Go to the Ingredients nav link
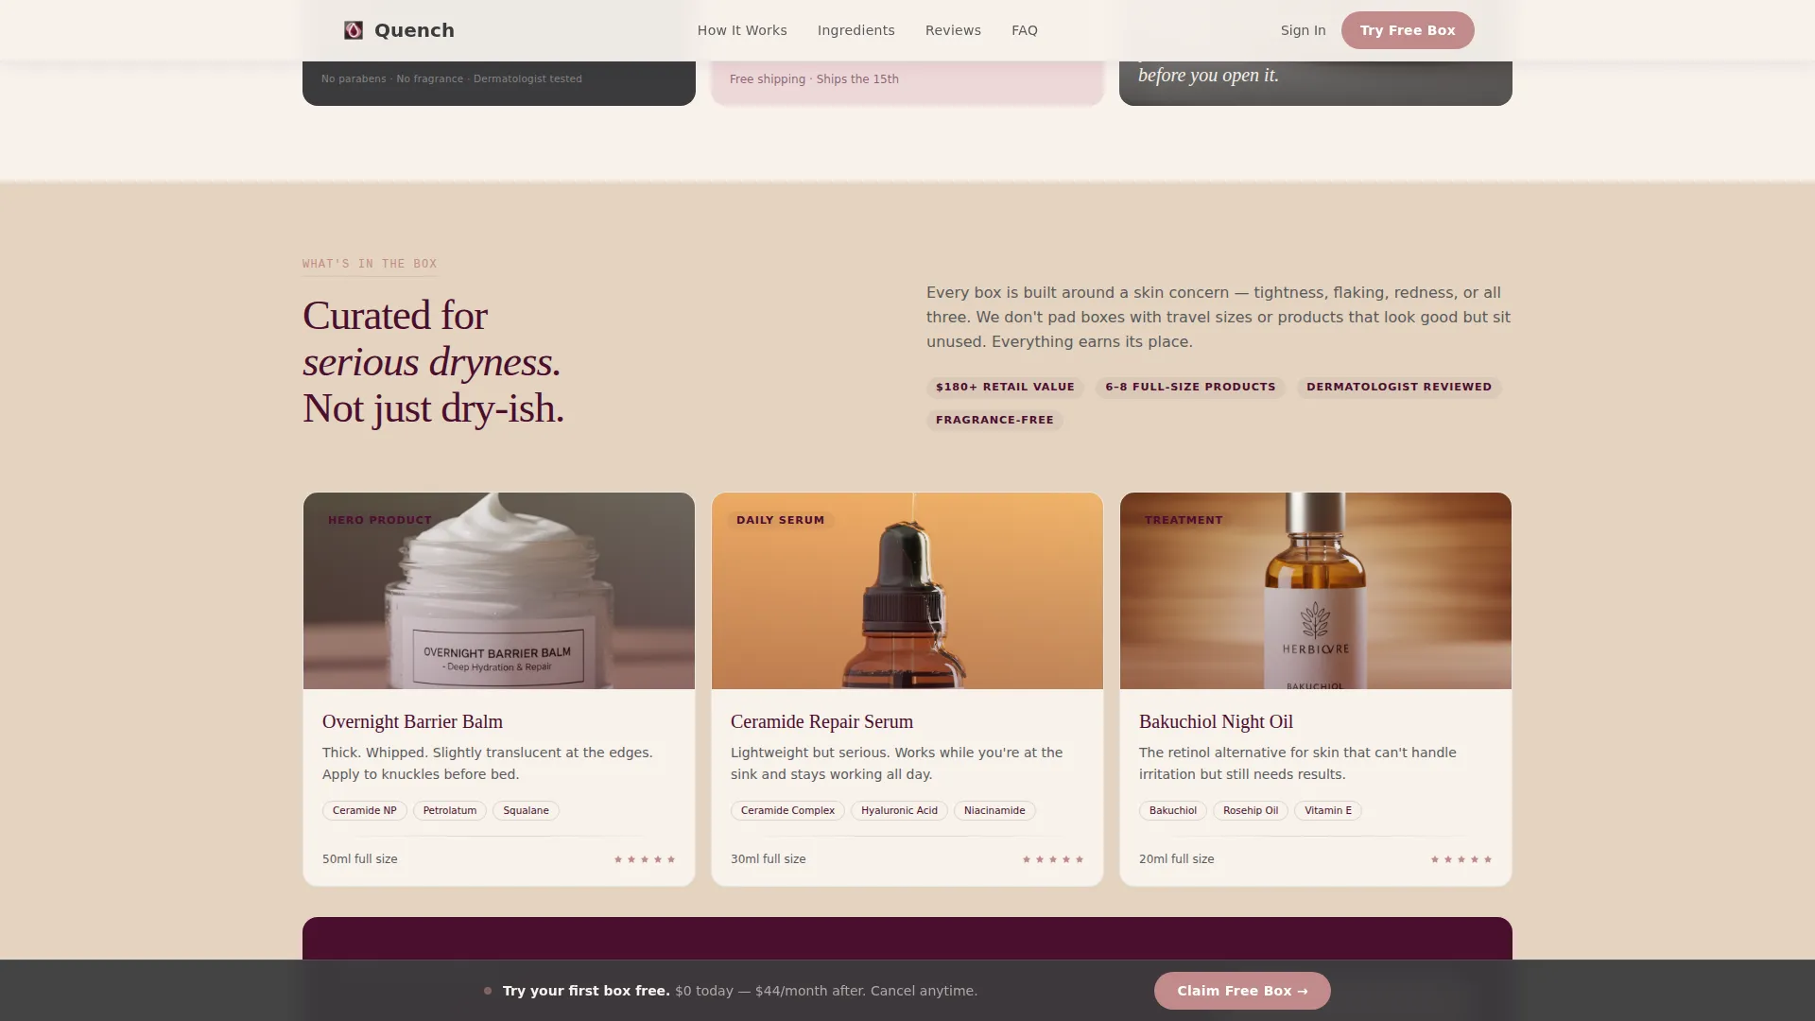This screenshot has width=1815, height=1021. point(856,30)
